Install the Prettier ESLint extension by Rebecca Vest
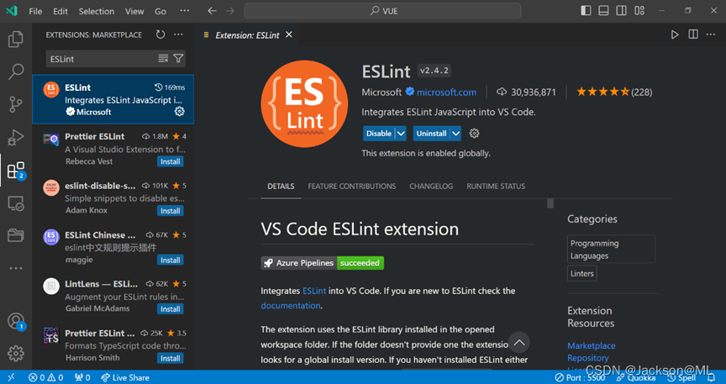The image size is (726, 384). pyautogui.click(x=171, y=161)
